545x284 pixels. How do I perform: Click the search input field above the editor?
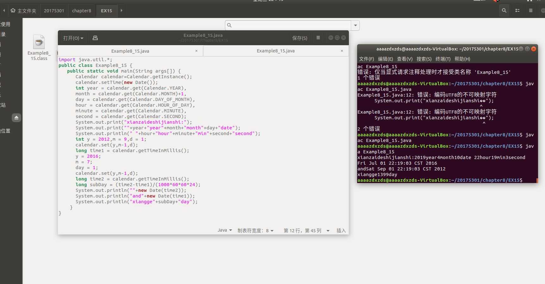pos(288,25)
